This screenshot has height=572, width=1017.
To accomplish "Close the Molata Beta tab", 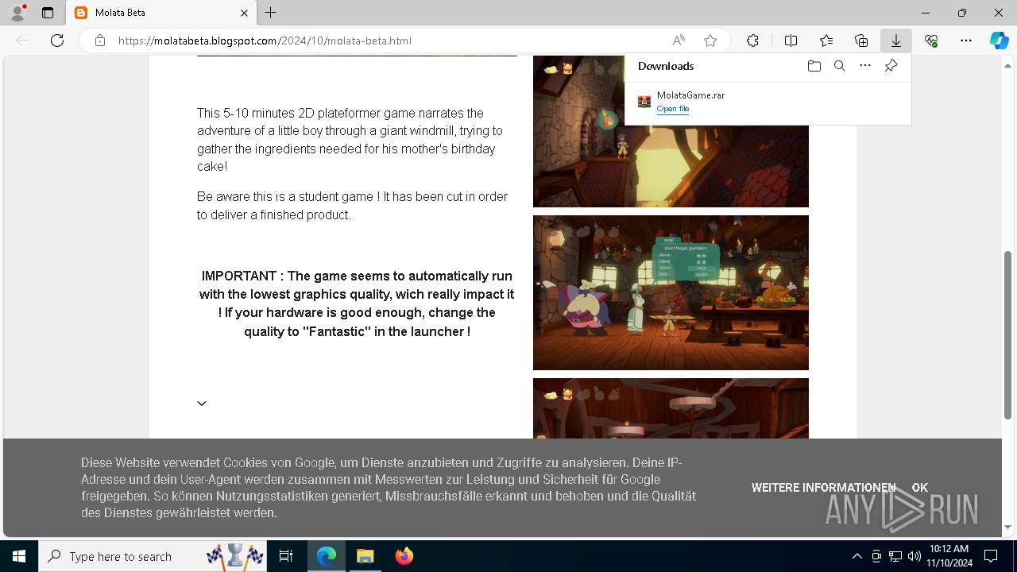I will (x=244, y=13).
